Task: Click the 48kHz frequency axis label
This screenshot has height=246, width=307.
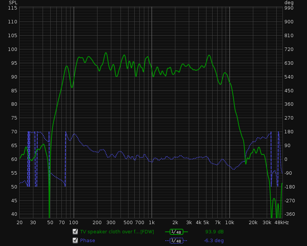Action: 282,223
